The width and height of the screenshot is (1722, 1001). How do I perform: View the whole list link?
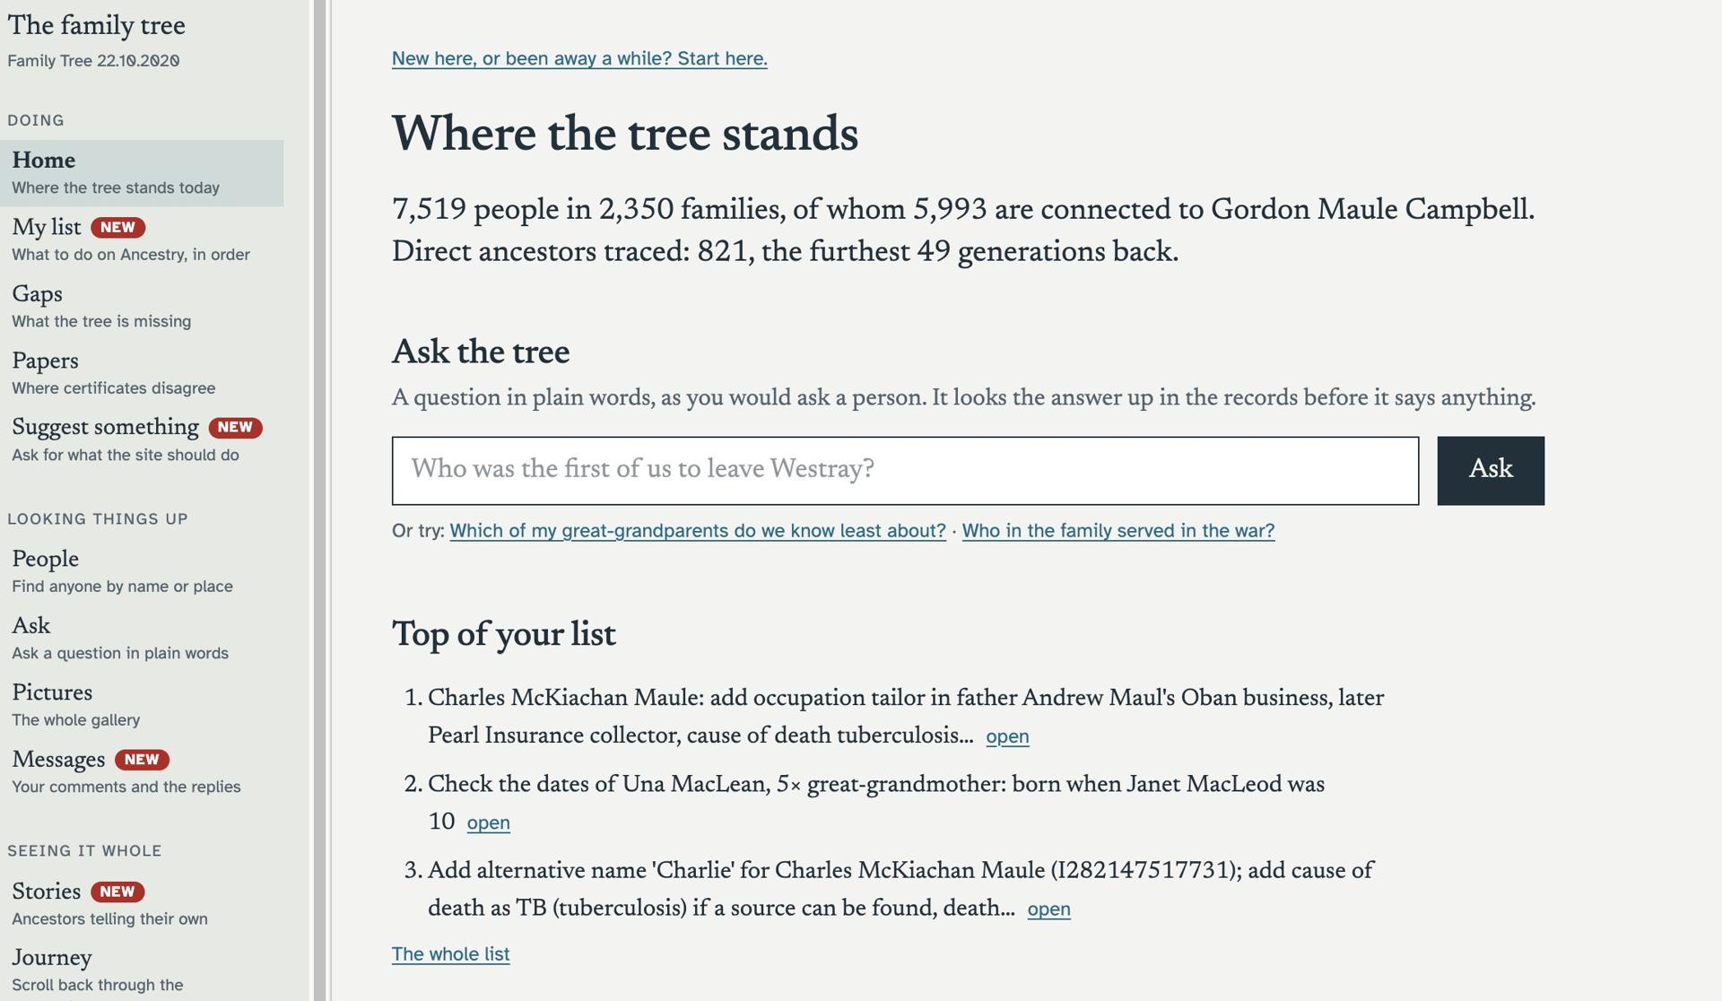tap(450, 954)
